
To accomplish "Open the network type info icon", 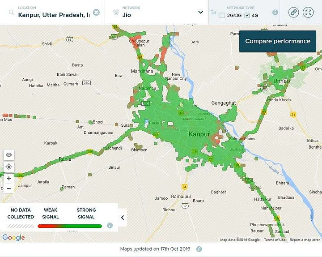I will (275, 13).
